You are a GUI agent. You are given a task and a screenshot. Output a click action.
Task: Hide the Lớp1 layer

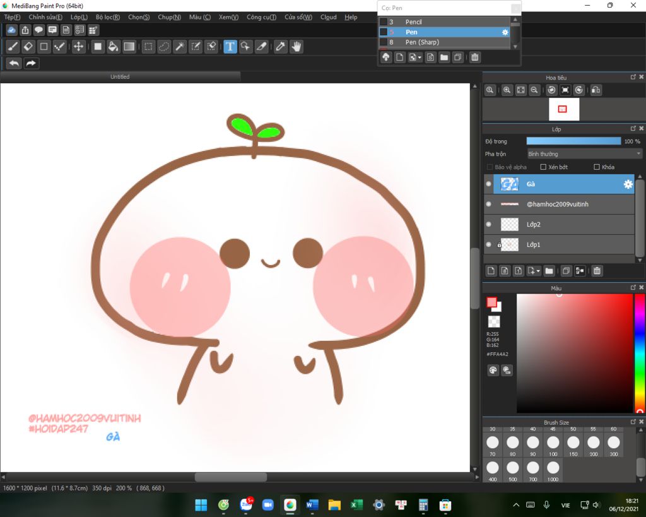[489, 244]
